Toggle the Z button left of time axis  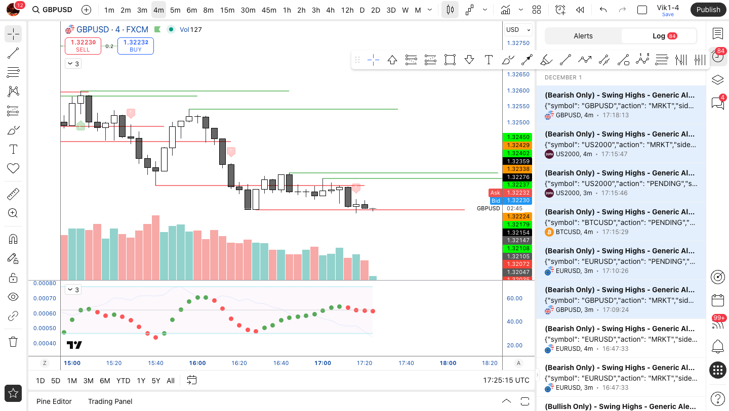coord(45,363)
